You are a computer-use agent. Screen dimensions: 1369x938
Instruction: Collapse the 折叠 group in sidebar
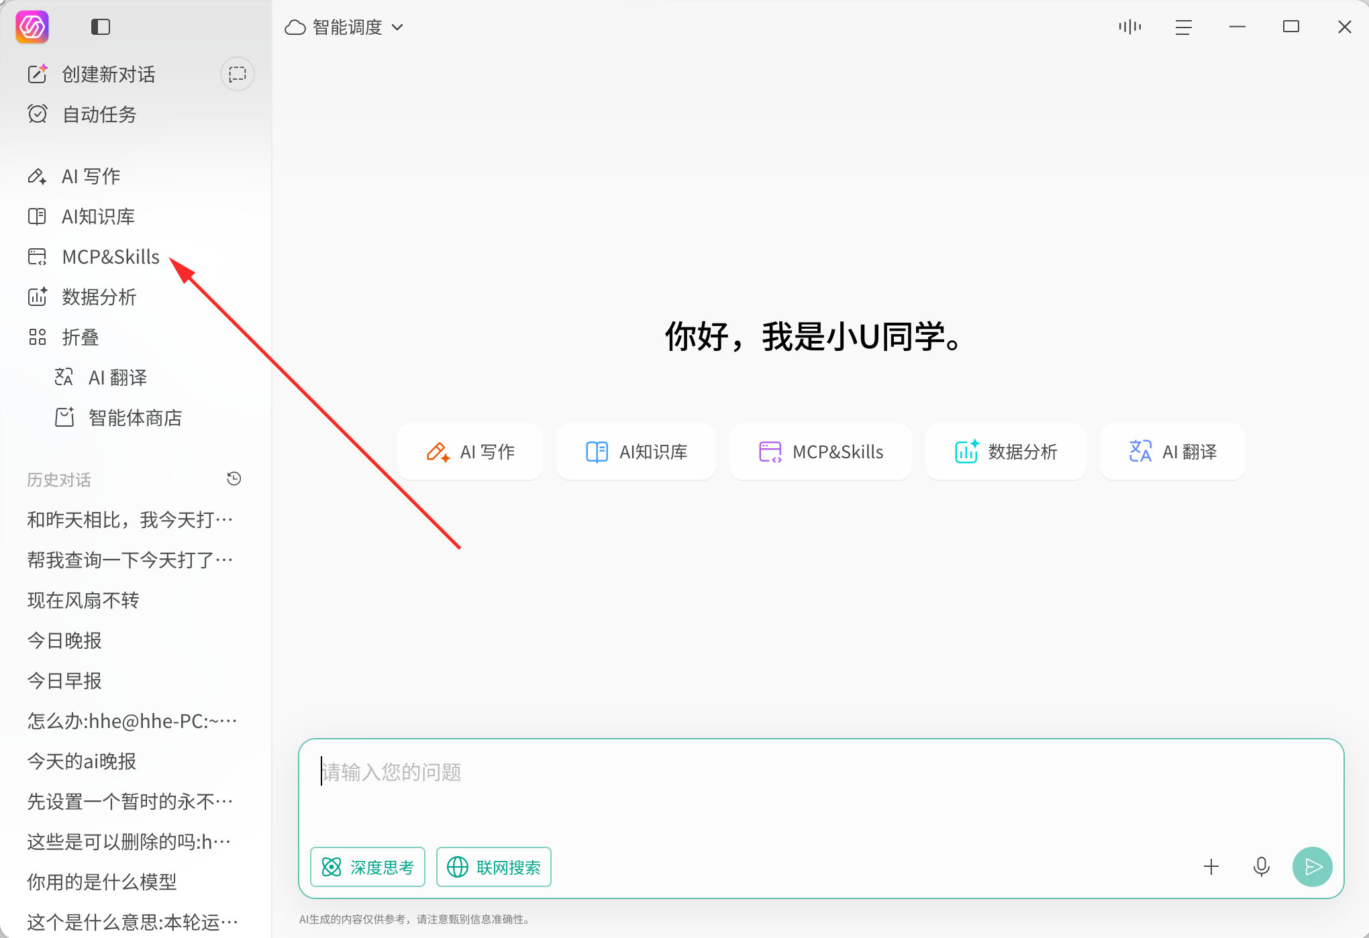[x=64, y=337]
